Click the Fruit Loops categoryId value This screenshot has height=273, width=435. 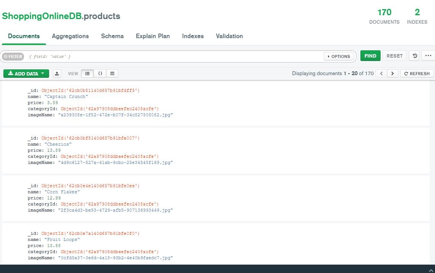(x=110, y=252)
